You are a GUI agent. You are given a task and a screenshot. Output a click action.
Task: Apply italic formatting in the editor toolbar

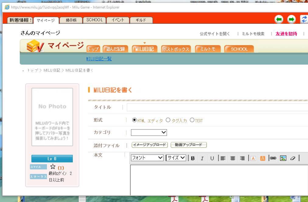[202, 158]
